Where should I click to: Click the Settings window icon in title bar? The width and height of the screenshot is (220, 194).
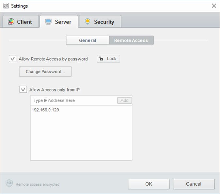6,6
